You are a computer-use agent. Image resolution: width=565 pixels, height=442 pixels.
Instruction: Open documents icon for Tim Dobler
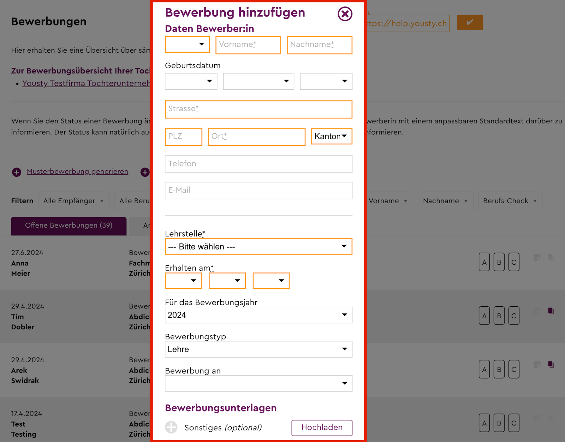[551, 311]
